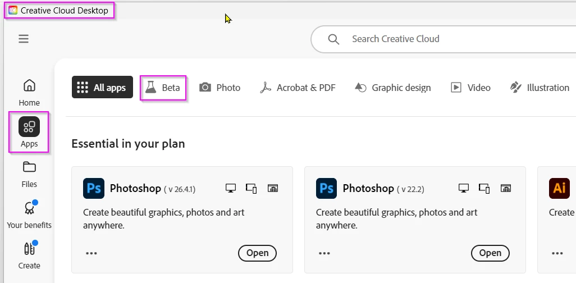The width and height of the screenshot is (576, 283).
Task: Click desktop icon on Photoshop v 22.2 card
Action: point(464,189)
